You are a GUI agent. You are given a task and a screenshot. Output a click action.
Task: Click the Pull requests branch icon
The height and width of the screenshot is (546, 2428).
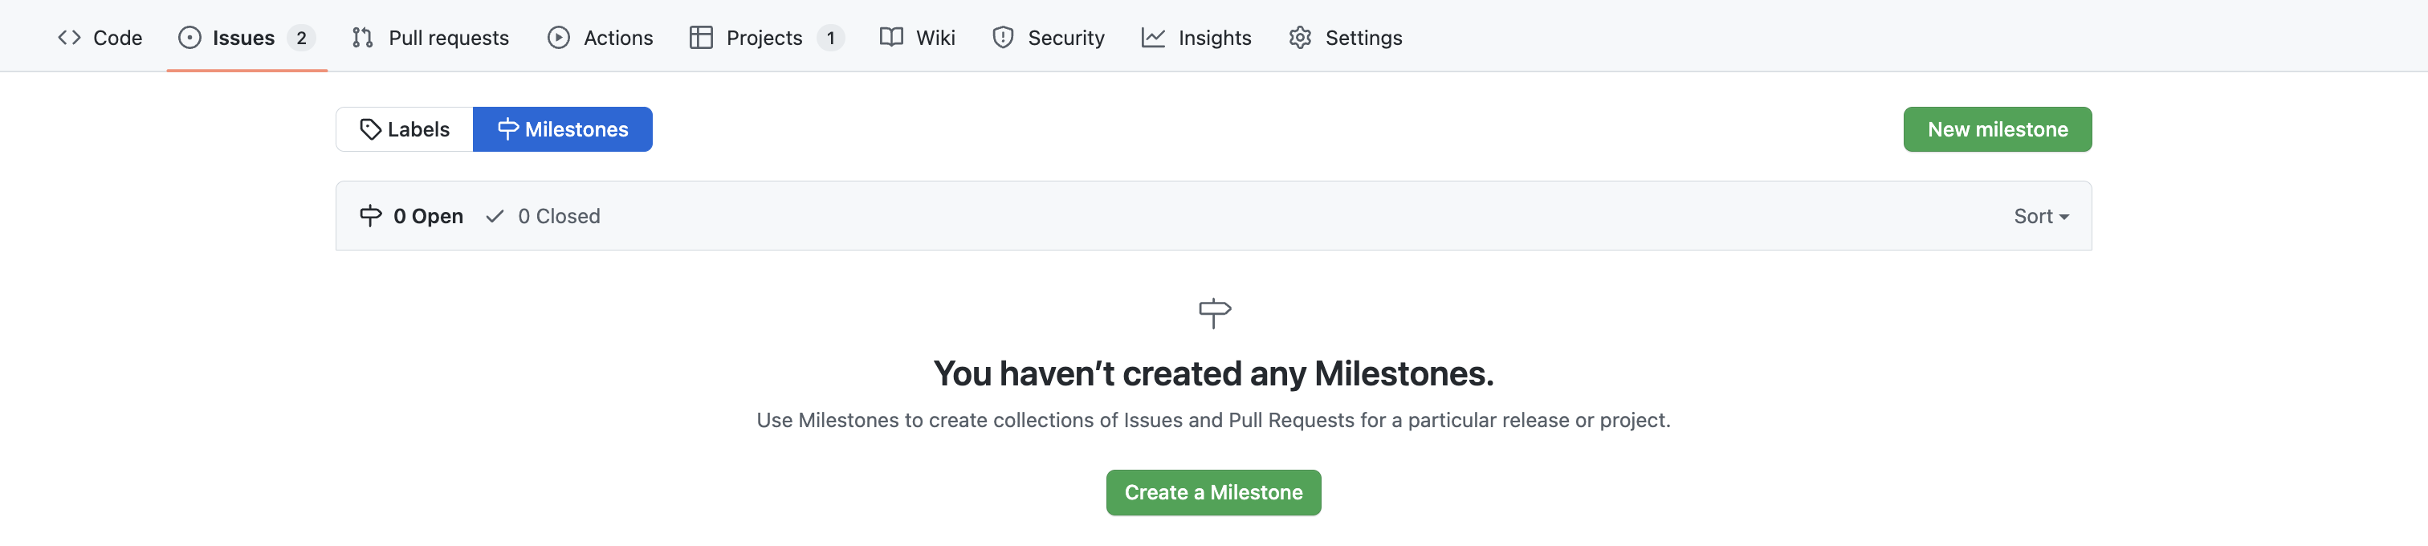click(363, 38)
